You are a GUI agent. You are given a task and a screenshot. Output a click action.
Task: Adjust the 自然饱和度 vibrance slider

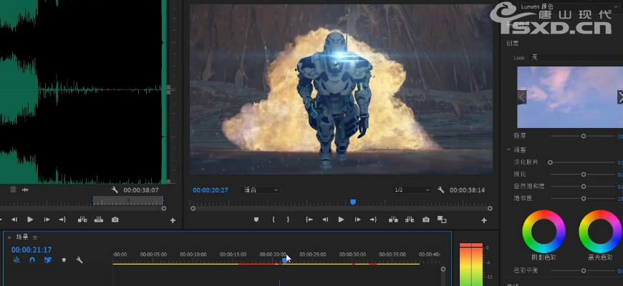pos(584,187)
